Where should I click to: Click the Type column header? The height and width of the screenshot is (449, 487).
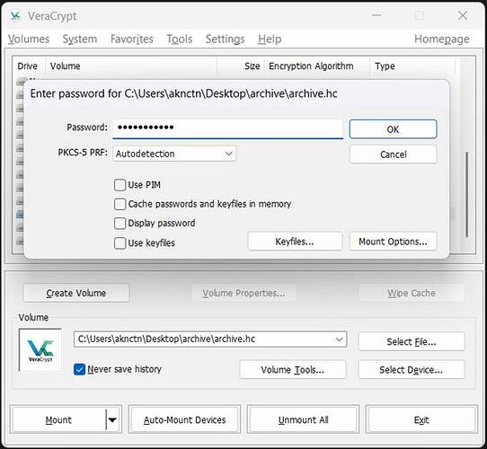(x=412, y=66)
